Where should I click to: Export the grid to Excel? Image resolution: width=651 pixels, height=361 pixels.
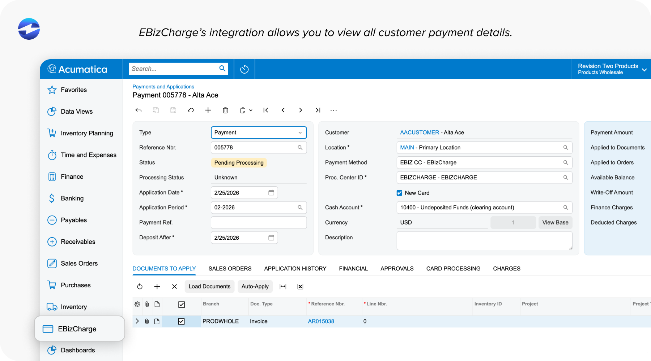(x=300, y=286)
